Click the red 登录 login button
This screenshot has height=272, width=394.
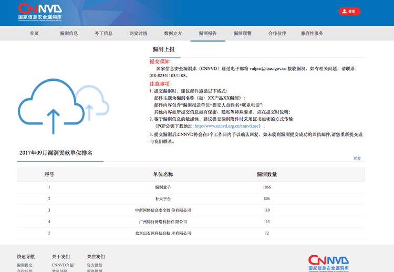(x=349, y=12)
